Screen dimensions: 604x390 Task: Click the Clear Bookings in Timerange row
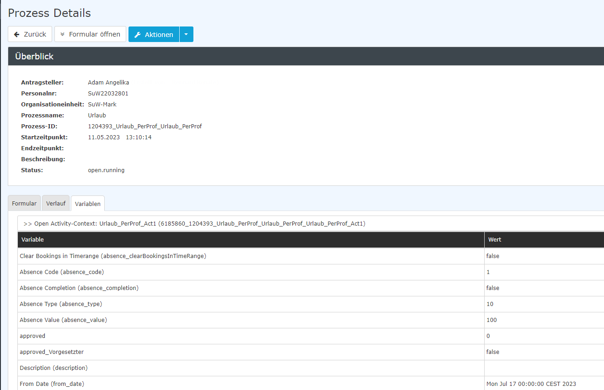(113, 256)
